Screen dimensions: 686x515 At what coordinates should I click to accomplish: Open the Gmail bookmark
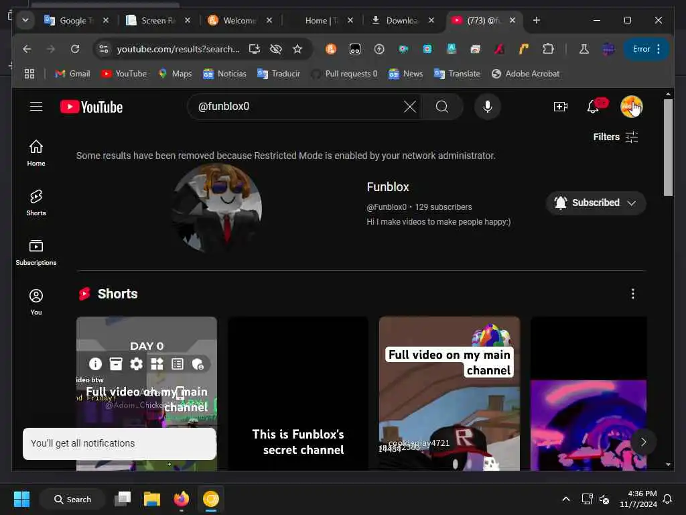click(72, 74)
